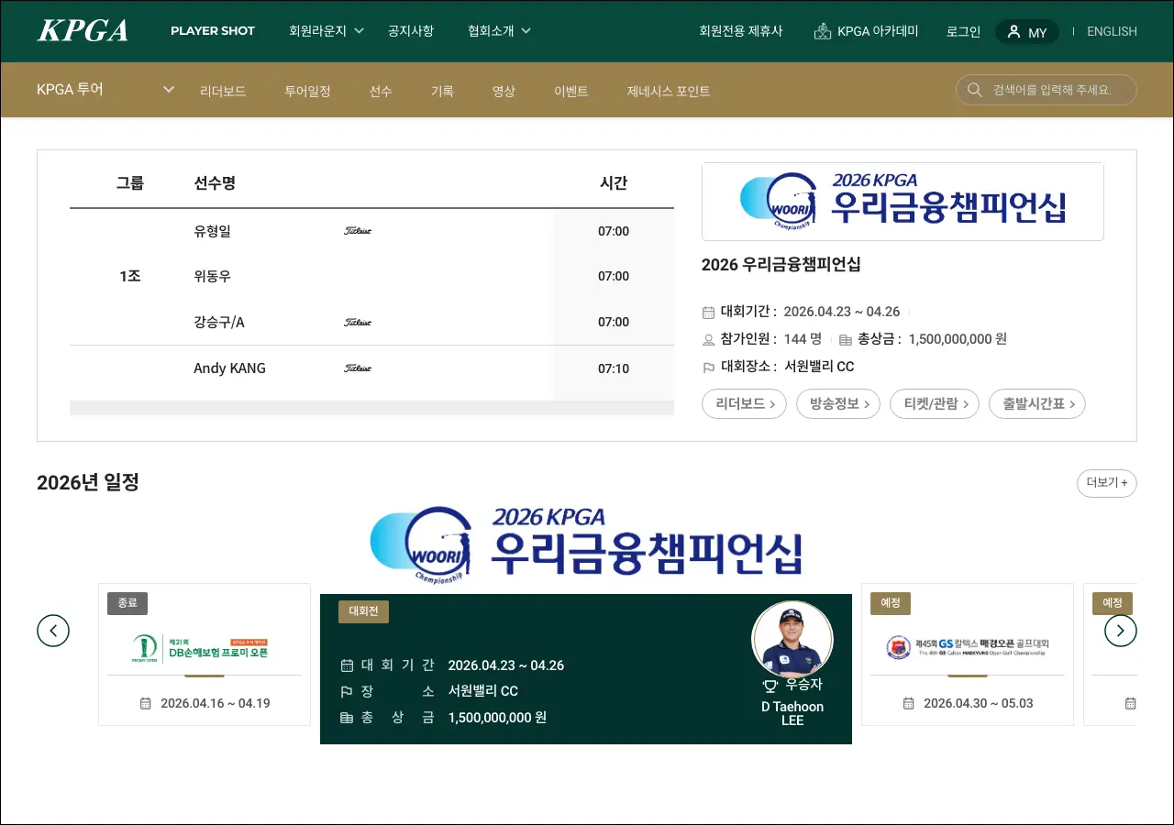Click the Titleist logo beside 유형일
Viewport: 1174px width, 825px height.
(x=358, y=231)
